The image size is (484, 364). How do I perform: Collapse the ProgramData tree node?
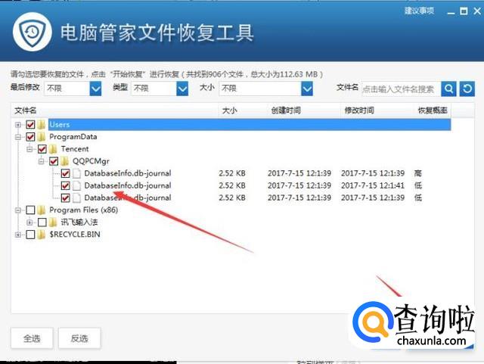pos(18,137)
